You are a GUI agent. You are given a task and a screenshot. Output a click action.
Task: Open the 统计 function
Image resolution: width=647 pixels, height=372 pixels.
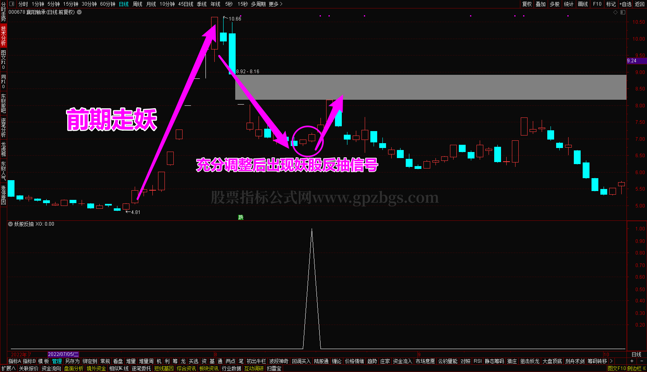point(569,4)
